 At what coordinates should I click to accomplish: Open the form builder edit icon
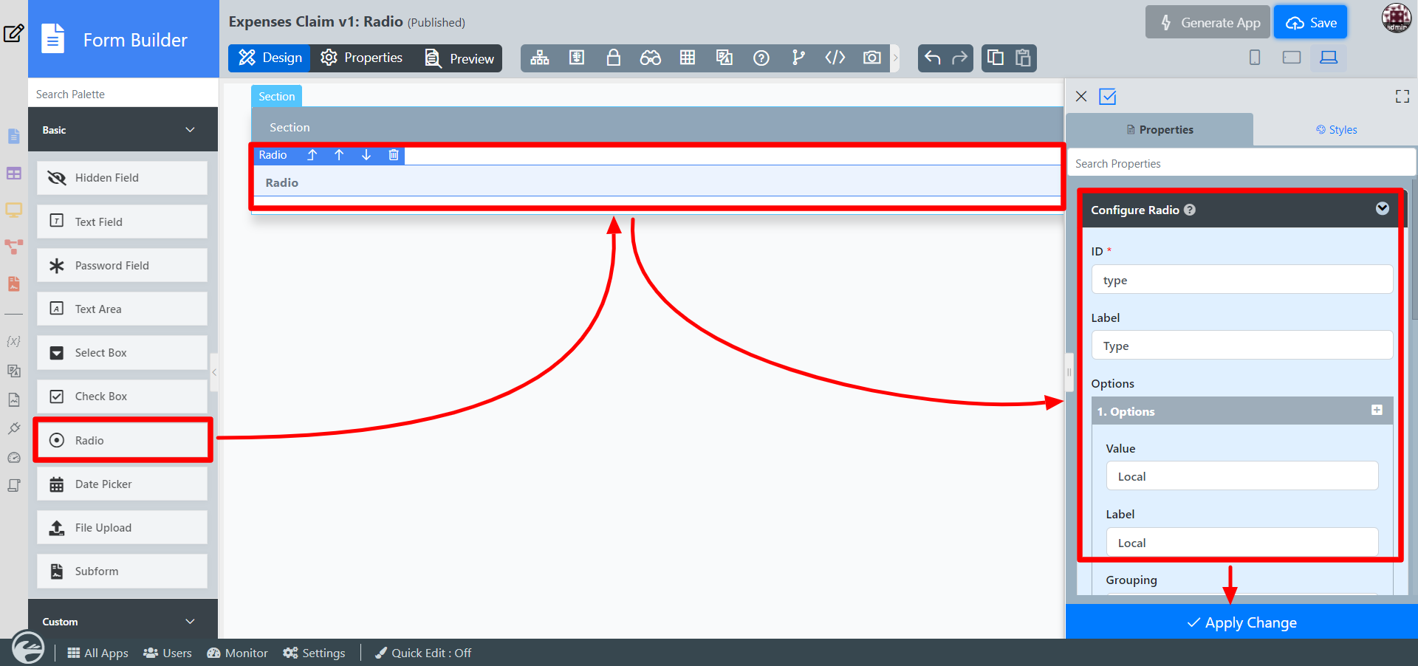pyautogui.click(x=13, y=33)
